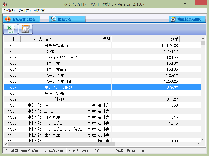Image resolution: width=209 pixels, height=156 pixels.
Task: Click the CSV export icon
Action: point(11,29)
